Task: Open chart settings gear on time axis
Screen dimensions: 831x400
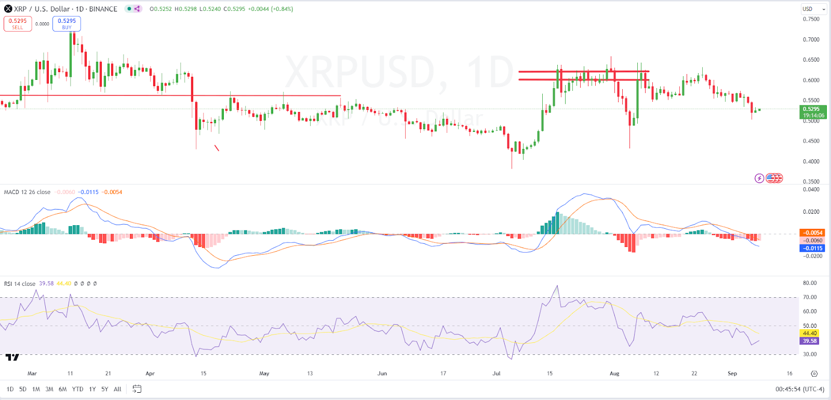Action: [814, 374]
